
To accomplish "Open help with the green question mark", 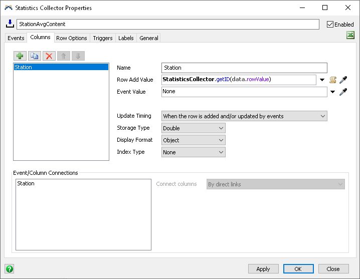I will 9,268.
